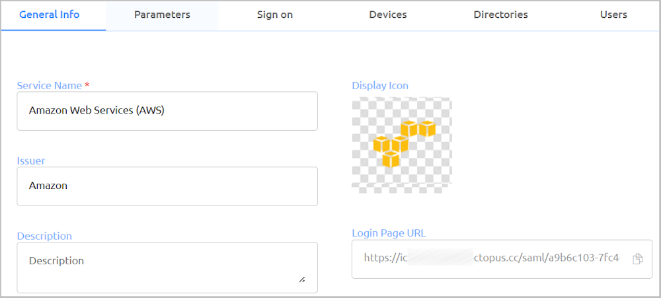Click the Login Page URL label
Viewport: 661px width, 298px height.
[x=389, y=233]
